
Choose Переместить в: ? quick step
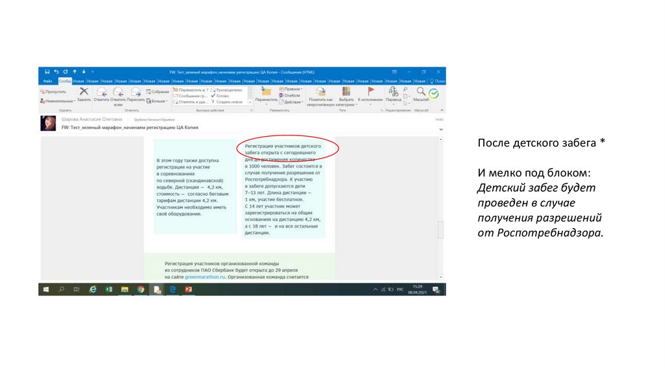(x=190, y=90)
